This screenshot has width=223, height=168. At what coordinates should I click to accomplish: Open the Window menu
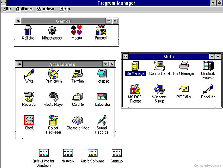coord(45,9)
